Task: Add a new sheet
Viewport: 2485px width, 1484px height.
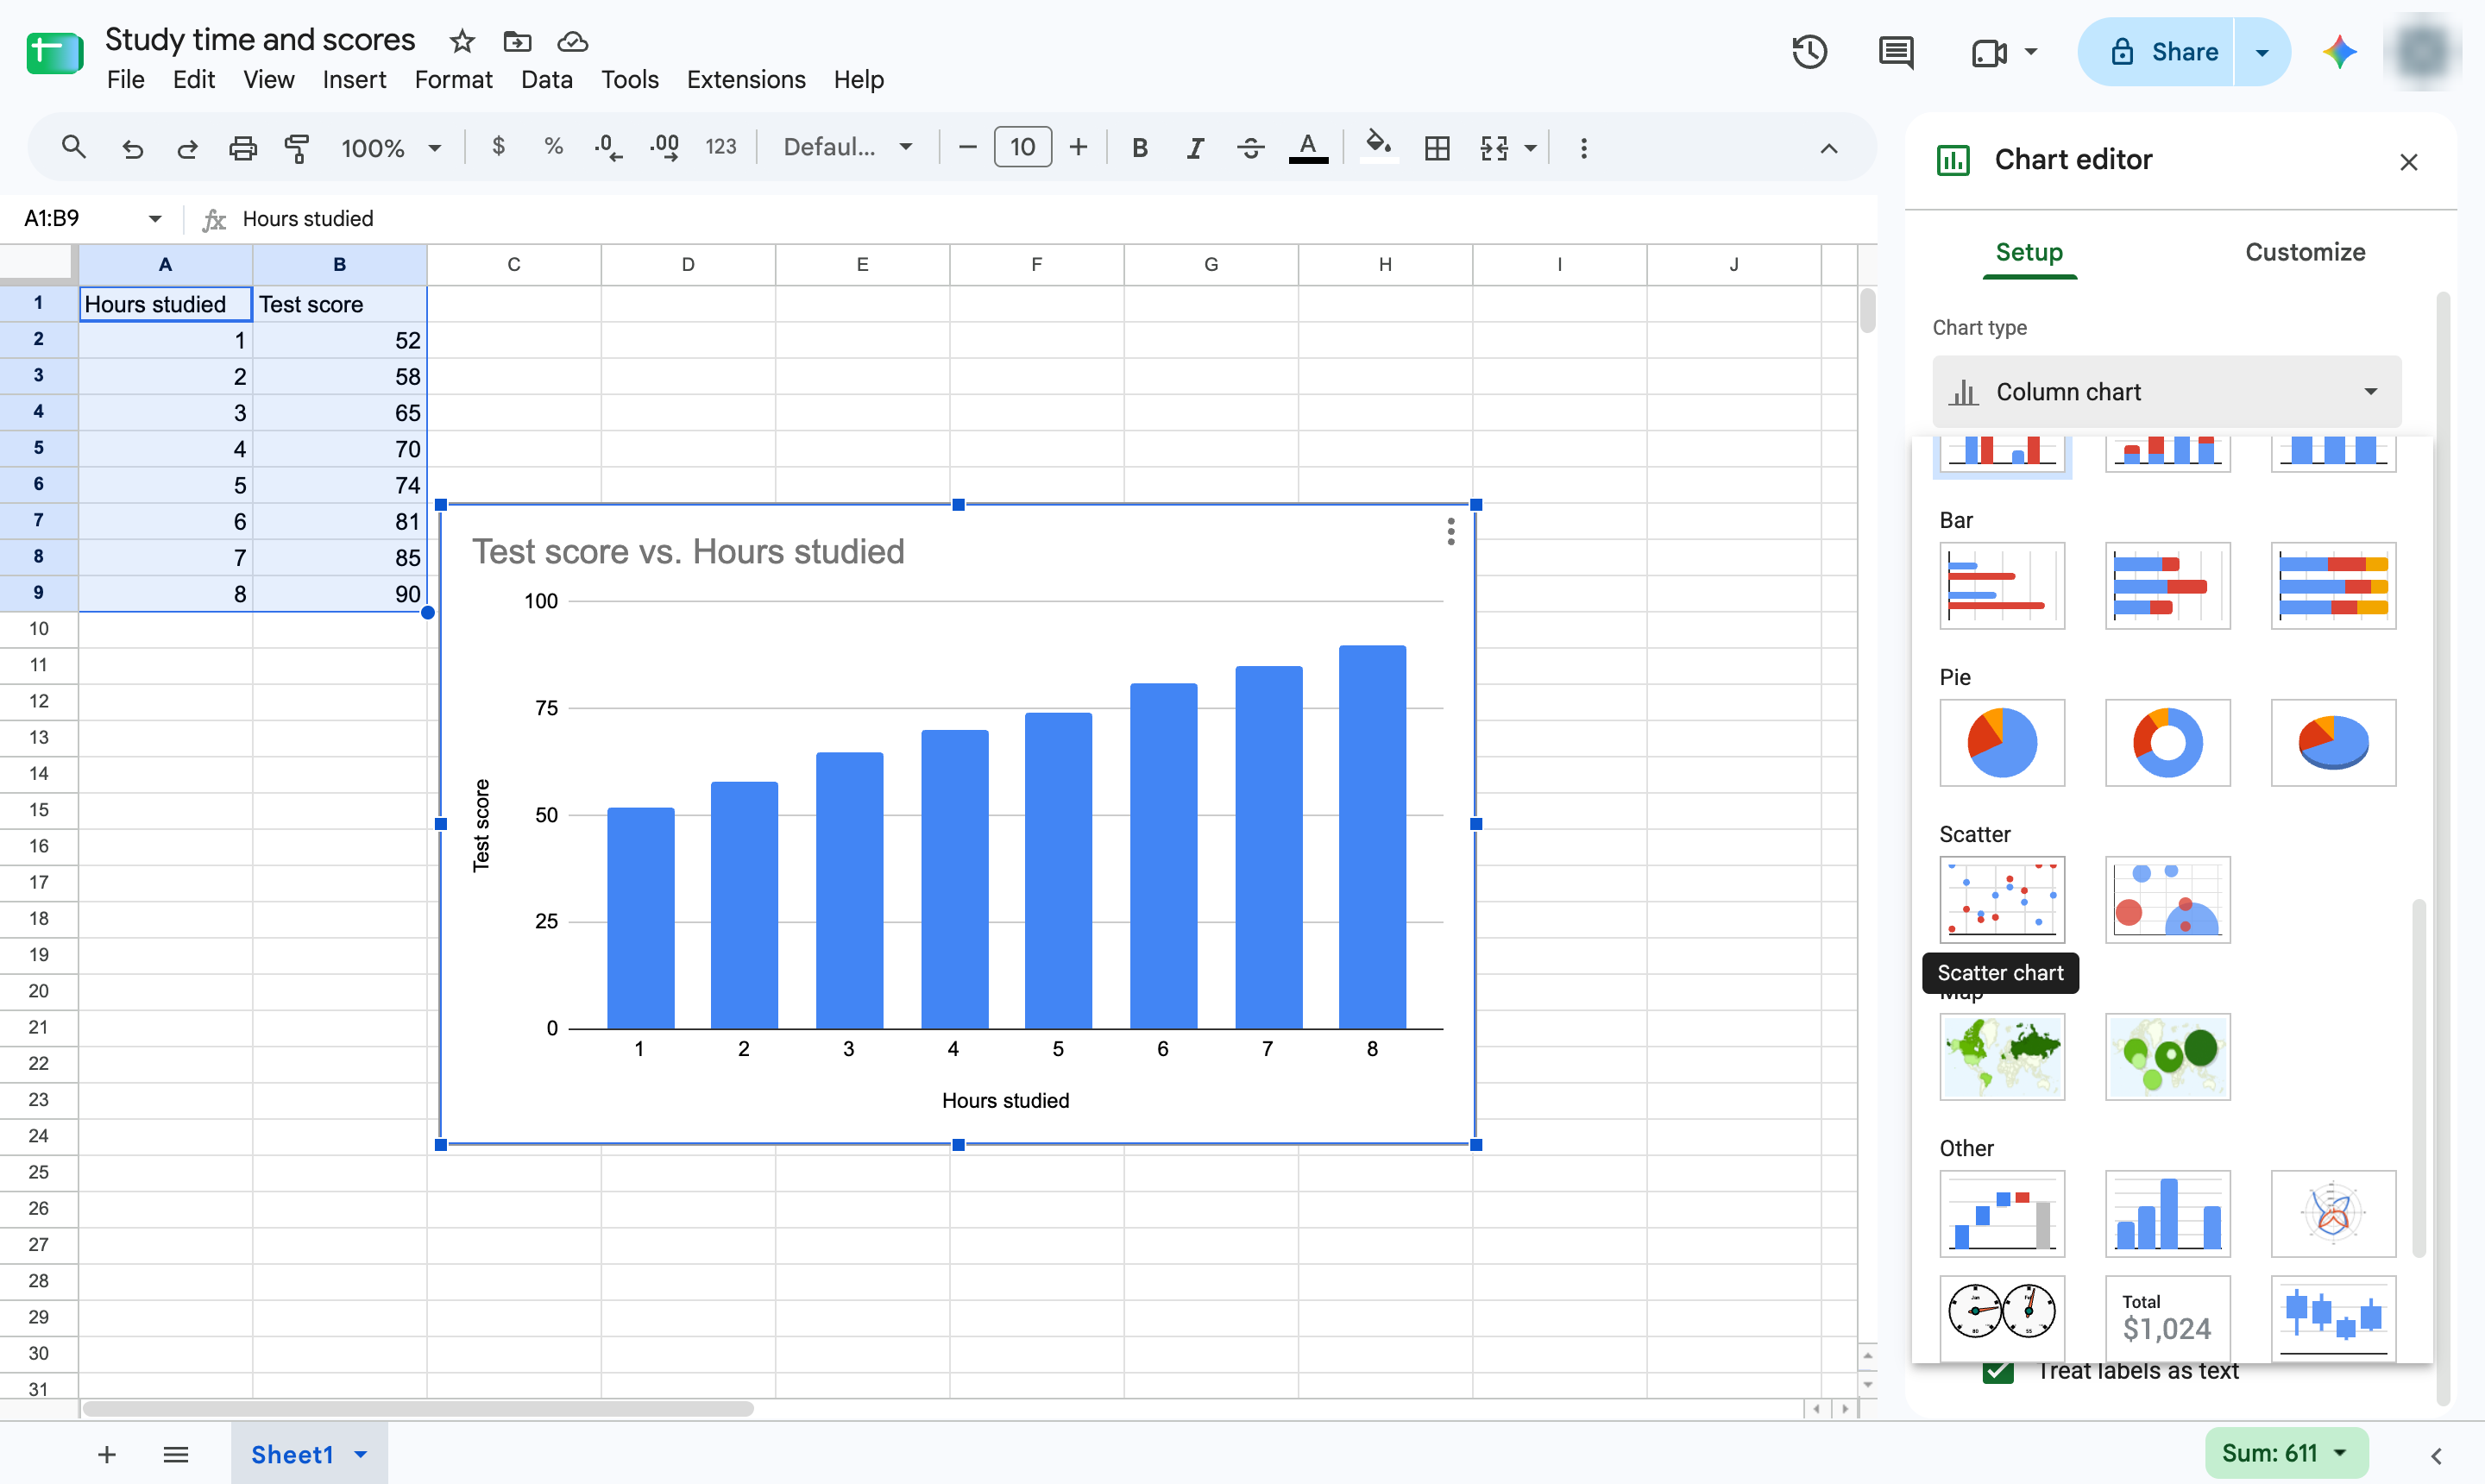Action: pyautogui.click(x=107, y=1454)
